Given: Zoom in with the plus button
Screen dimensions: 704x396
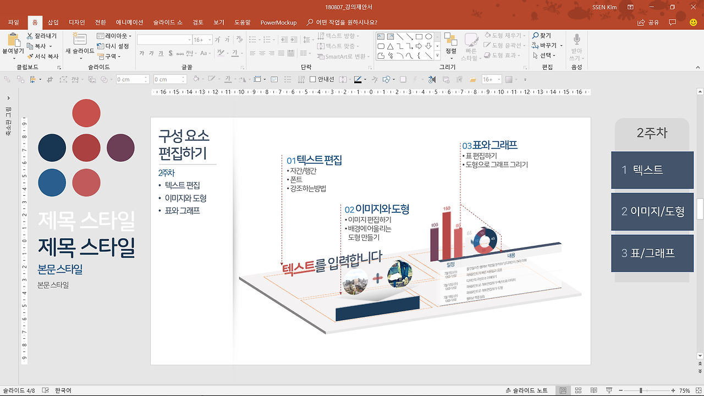Looking at the screenshot, I should 673,391.
